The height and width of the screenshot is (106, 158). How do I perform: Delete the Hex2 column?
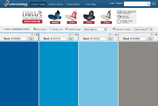76,34
